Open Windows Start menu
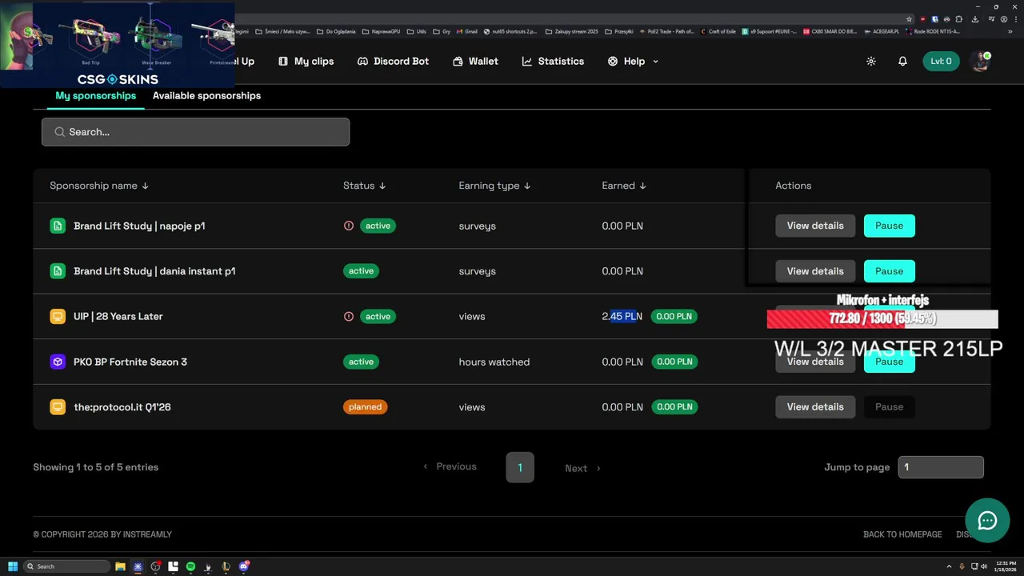 (x=13, y=566)
